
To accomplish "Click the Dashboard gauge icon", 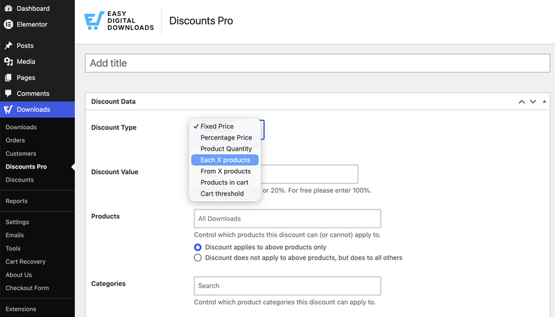I will [x=8, y=8].
